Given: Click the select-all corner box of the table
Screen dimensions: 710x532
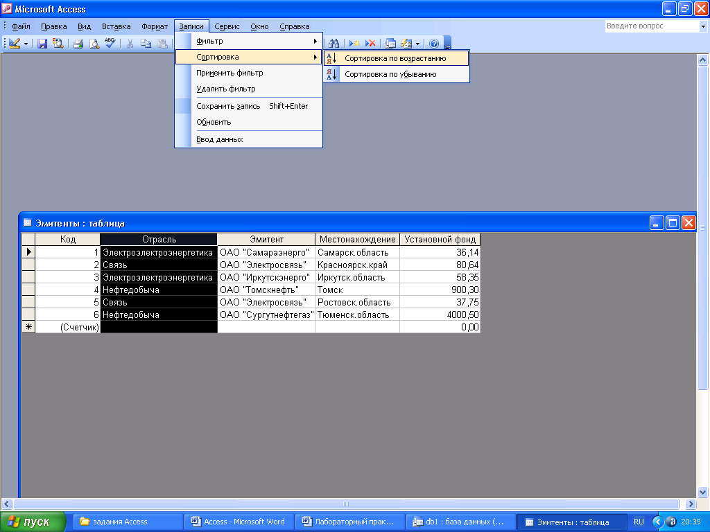Looking at the screenshot, I should [x=28, y=239].
